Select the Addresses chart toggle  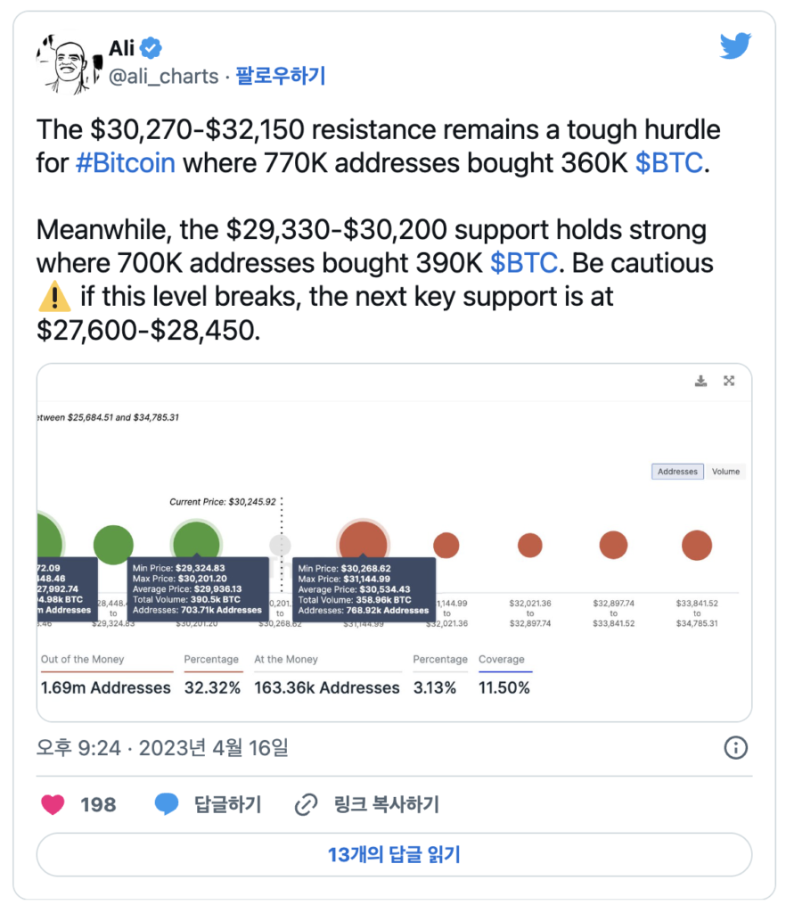coord(677,472)
